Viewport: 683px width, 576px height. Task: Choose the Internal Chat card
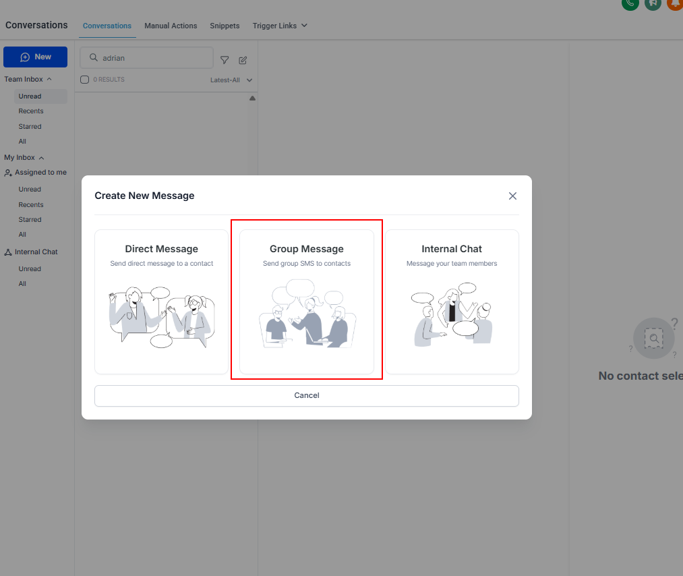[452, 301]
